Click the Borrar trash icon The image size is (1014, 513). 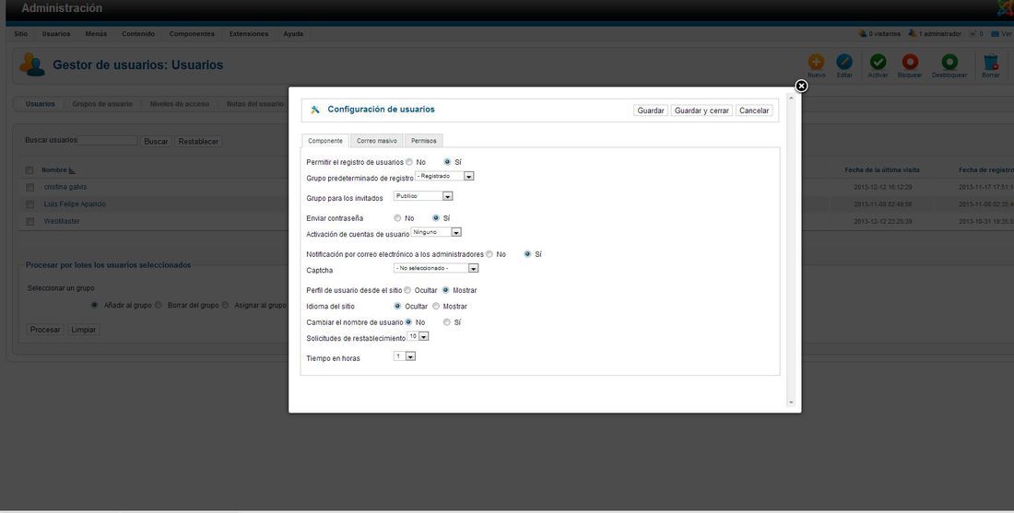[991, 62]
